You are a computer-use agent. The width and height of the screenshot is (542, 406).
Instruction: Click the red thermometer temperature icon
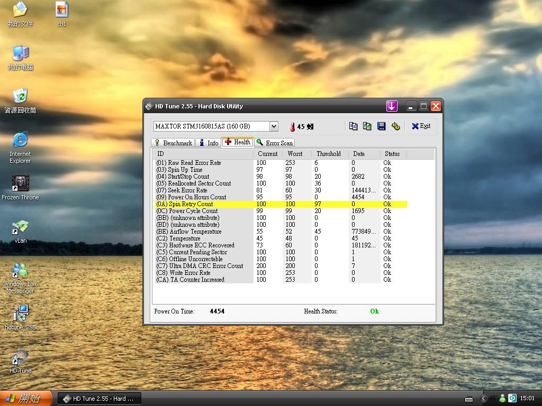[x=292, y=127]
